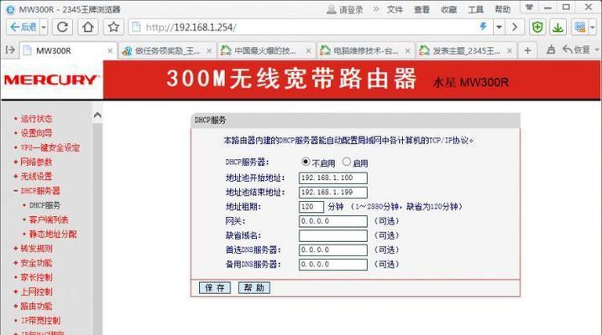Screen dimensions: 602x335
Task: Click the 保存 save button
Action: [x=215, y=288]
